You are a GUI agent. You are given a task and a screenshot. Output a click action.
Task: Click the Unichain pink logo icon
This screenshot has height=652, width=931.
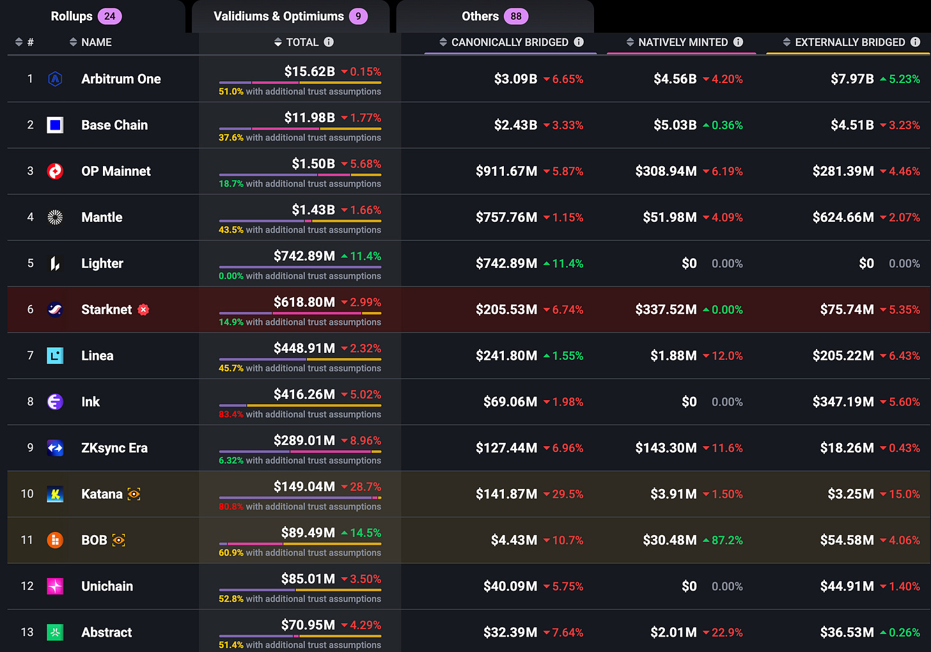point(55,586)
